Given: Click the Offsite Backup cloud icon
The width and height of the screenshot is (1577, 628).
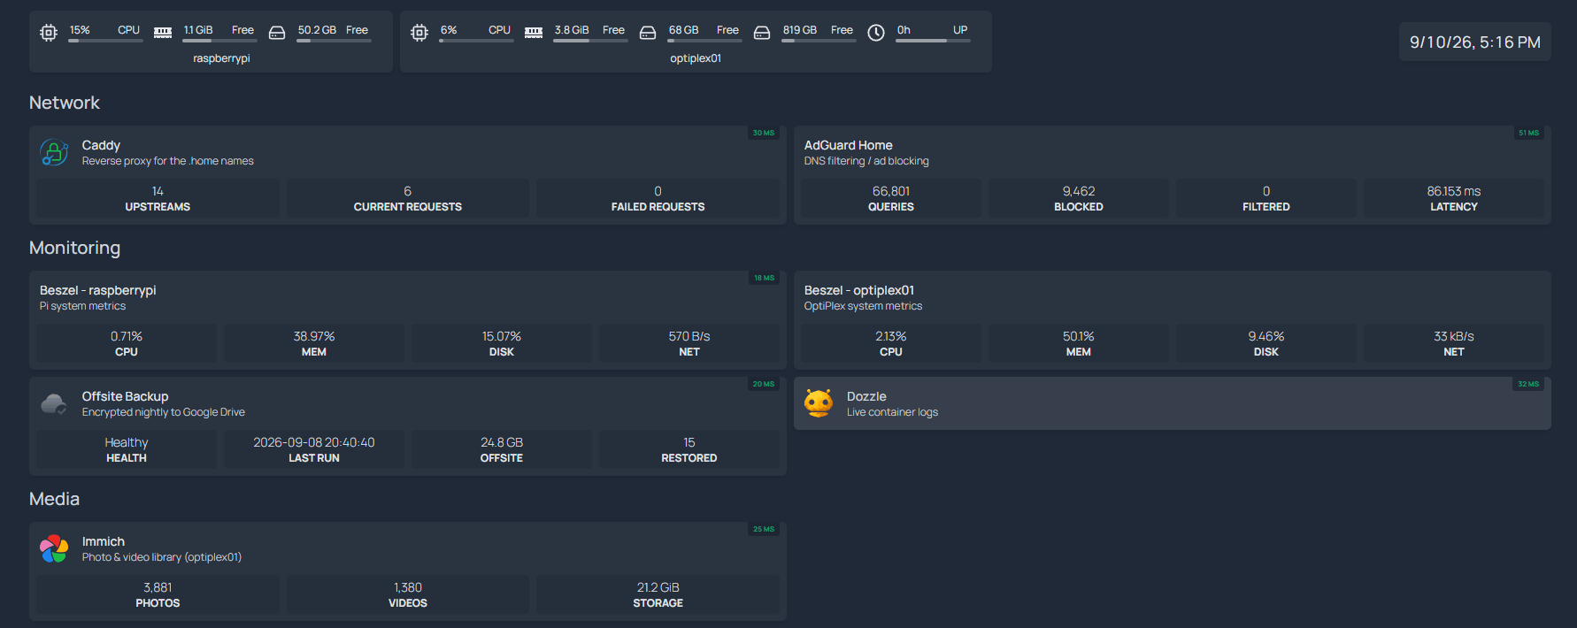Looking at the screenshot, I should pyautogui.click(x=54, y=403).
